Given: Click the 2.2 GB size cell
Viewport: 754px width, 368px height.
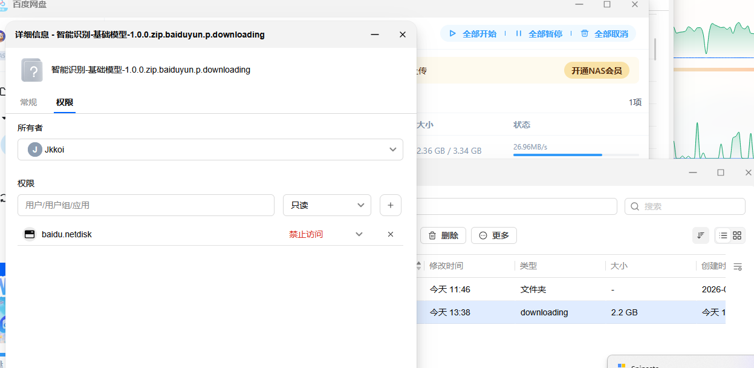Looking at the screenshot, I should [x=624, y=313].
